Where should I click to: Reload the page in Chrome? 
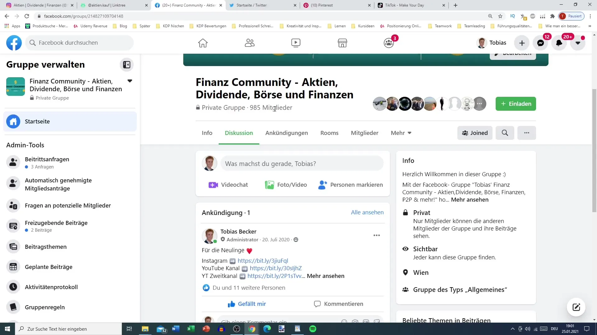[x=27, y=16]
